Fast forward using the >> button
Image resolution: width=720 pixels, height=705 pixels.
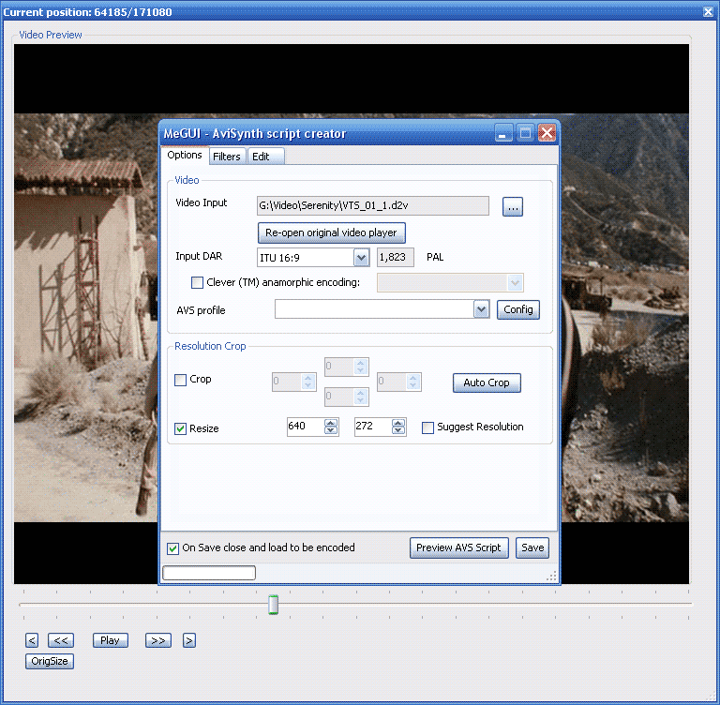[x=157, y=640]
